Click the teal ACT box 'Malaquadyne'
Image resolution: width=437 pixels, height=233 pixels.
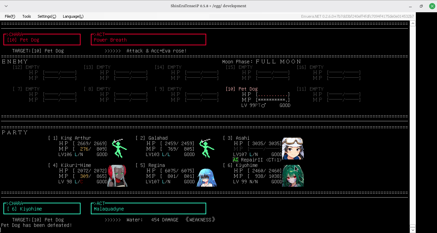(x=149, y=208)
